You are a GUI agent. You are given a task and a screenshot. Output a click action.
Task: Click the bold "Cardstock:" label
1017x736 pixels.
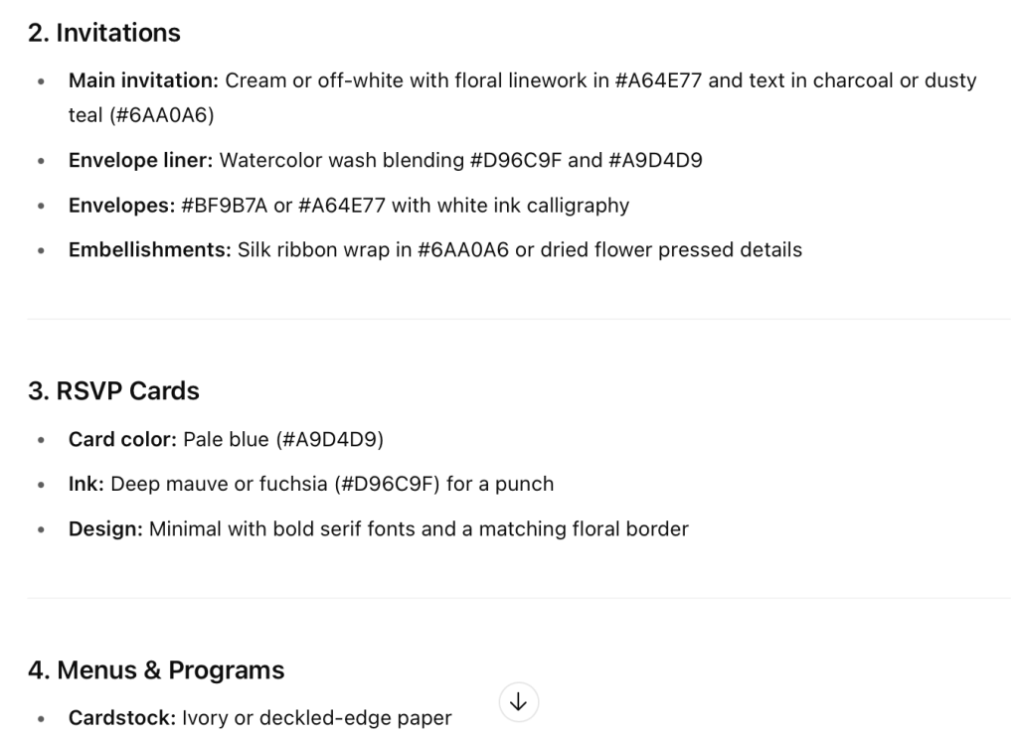click(x=122, y=717)
